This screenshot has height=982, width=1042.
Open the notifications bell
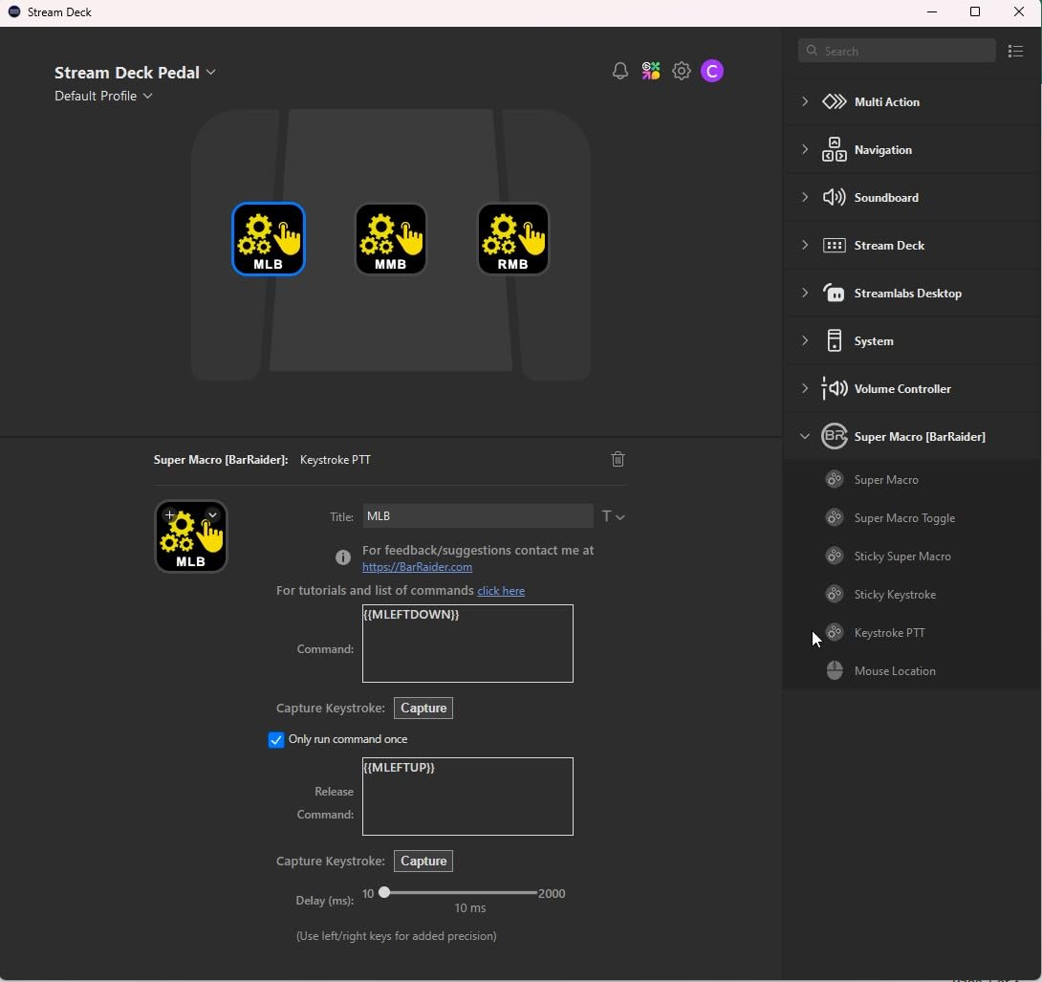click(620, 71)
